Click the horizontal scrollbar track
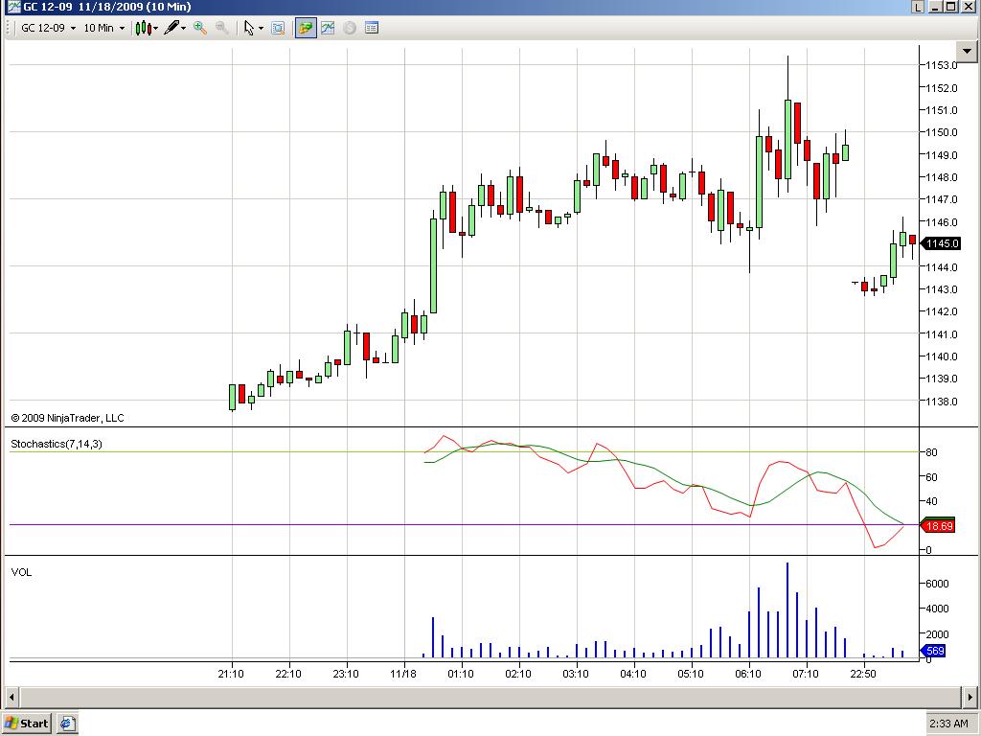Viewport: 981px width, 736px height. click(491, 696)
